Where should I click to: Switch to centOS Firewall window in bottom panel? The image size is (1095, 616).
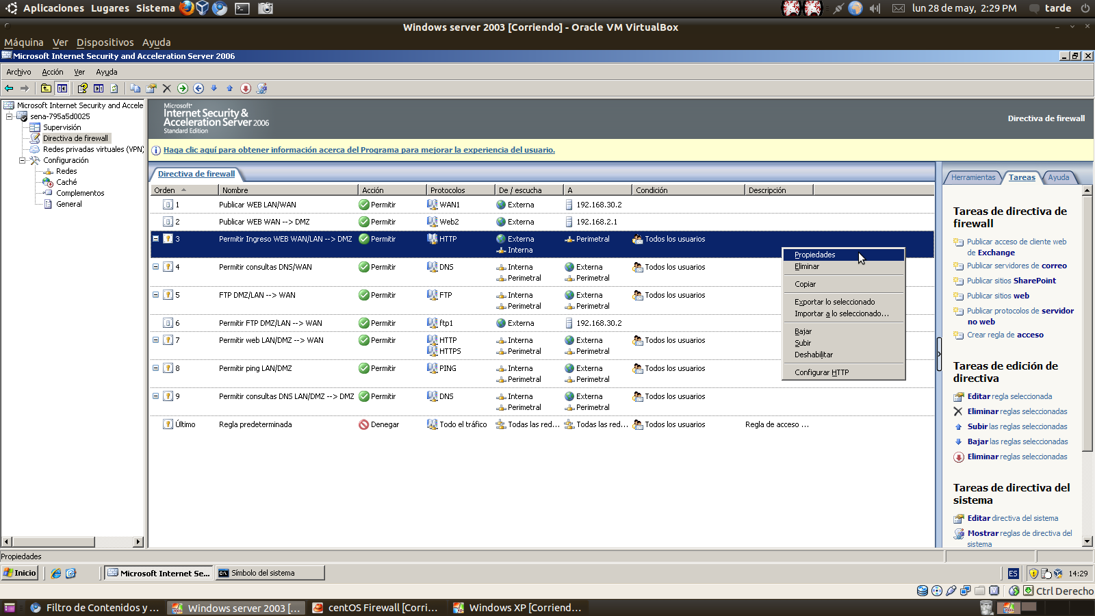[375, 608]
